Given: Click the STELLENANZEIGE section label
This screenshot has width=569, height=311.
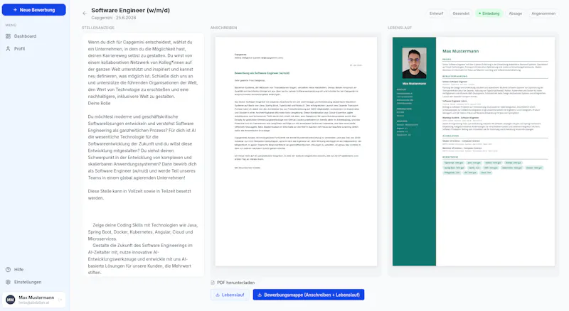Looking at the screenshot, I should [x=98, y=28].
